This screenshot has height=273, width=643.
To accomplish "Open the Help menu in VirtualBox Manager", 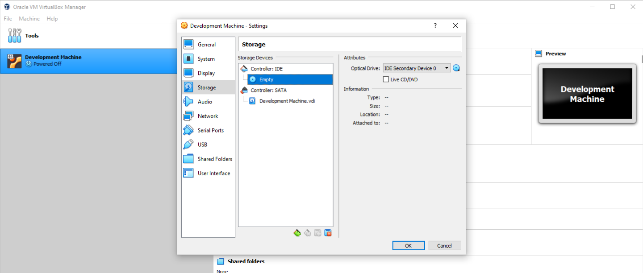I will tap(52, 19).
